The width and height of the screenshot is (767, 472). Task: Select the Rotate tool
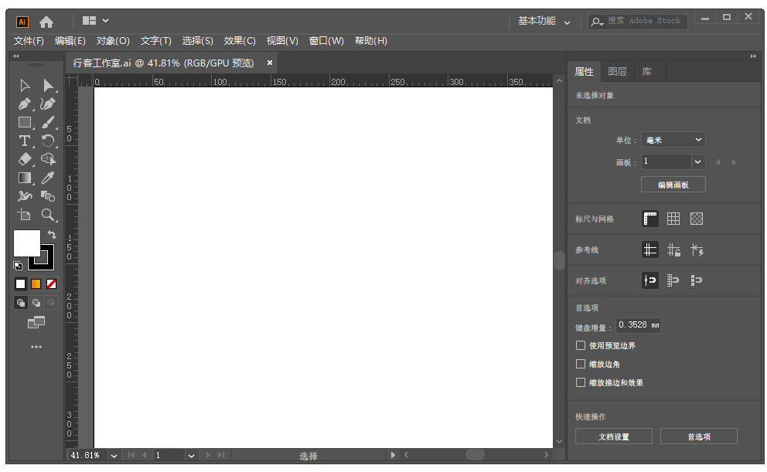tap(48, 141)
